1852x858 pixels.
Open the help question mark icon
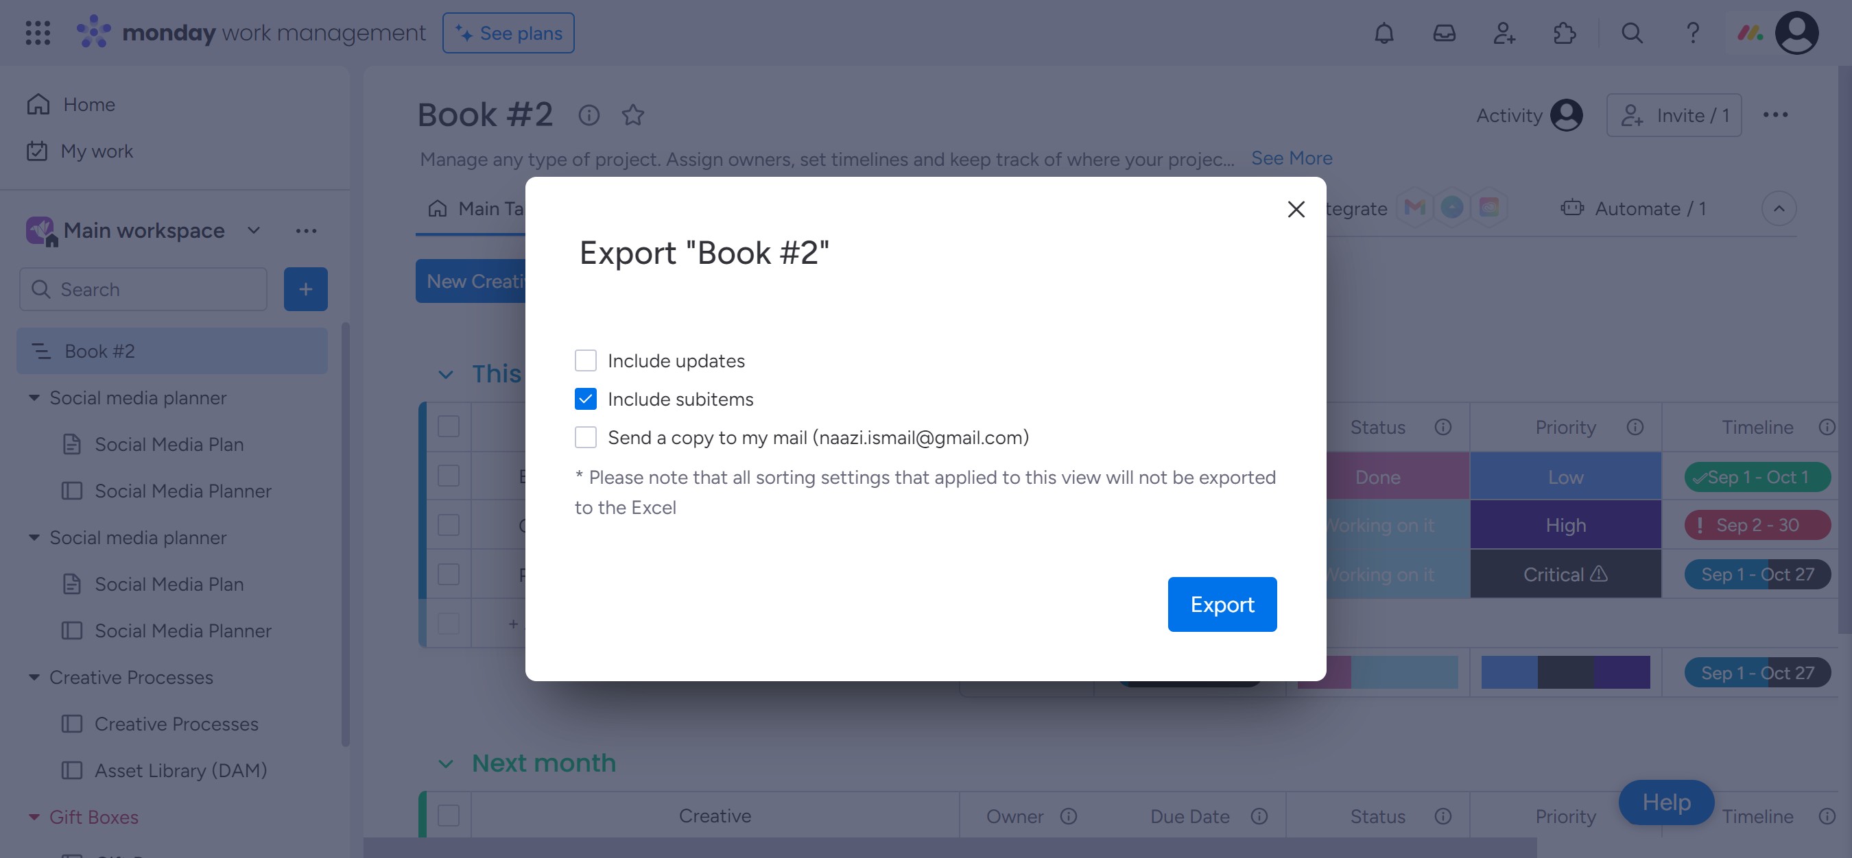(1692, 33)
